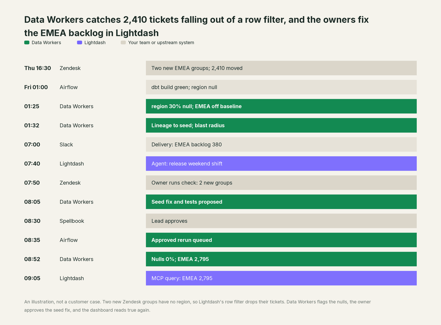
Task: Select 'Owner runs check: 2 new groups' bar
Action: 281,183
